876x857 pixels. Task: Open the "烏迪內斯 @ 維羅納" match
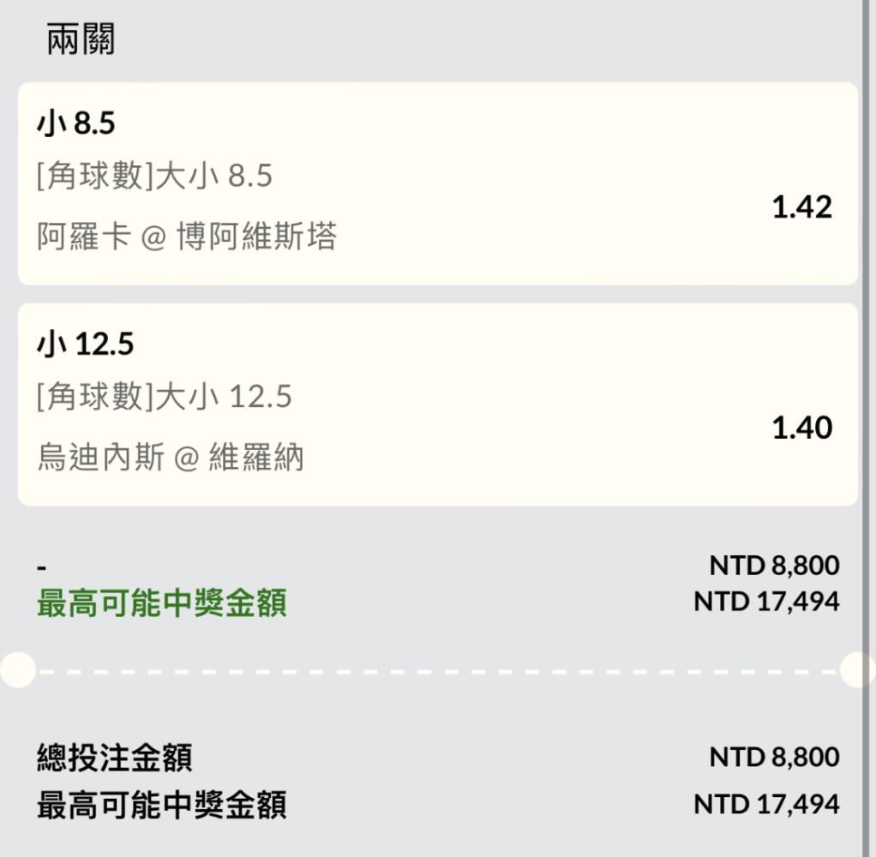[171, 457]
